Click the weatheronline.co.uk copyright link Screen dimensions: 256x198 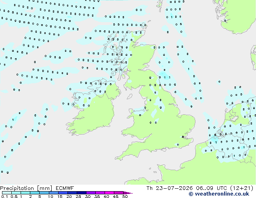pyautogui.click(x=219, y=194)
